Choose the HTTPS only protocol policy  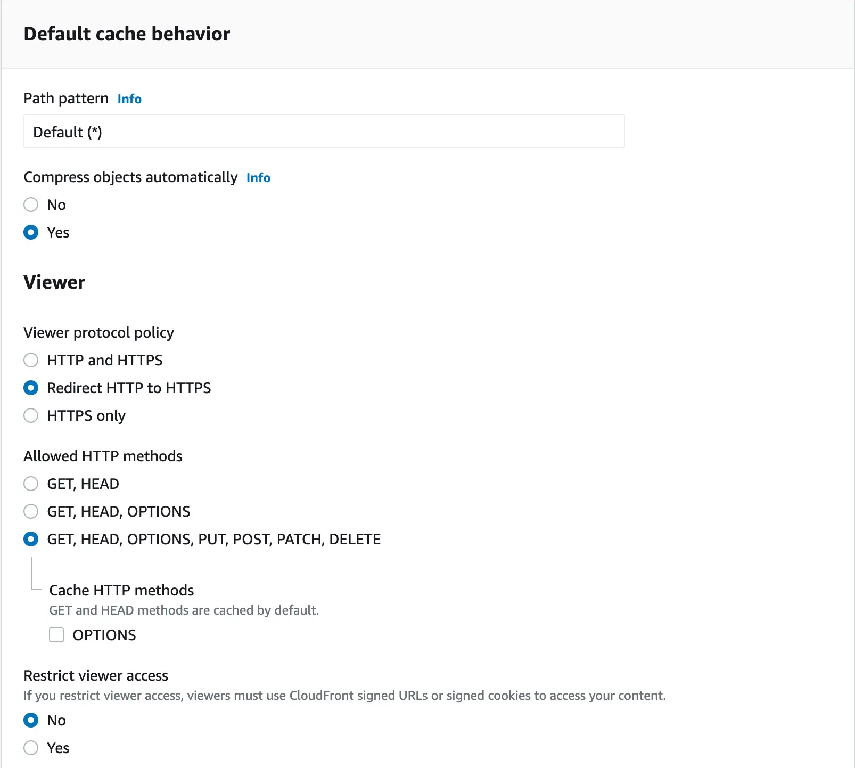point(31,415)
